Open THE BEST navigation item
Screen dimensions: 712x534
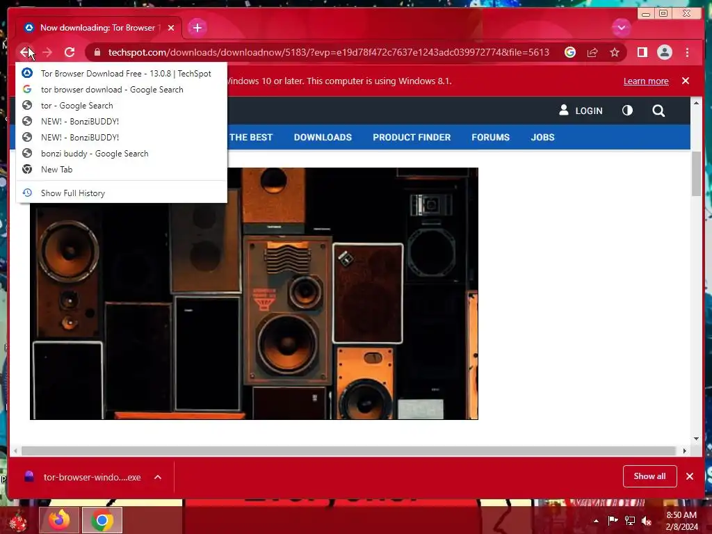[x=250, y=137]
